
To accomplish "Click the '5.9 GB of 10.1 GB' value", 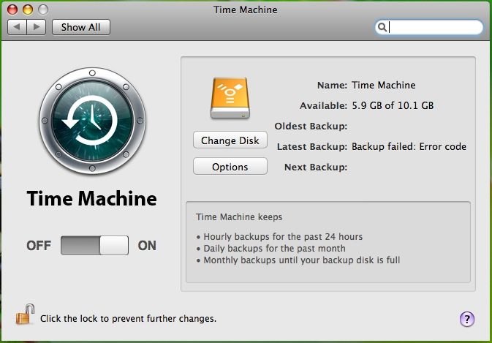I will click(393, 105).
